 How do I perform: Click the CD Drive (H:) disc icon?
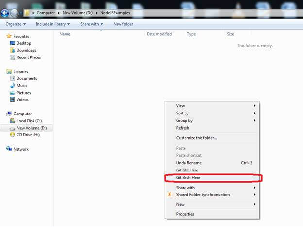[x=12, y=135]
